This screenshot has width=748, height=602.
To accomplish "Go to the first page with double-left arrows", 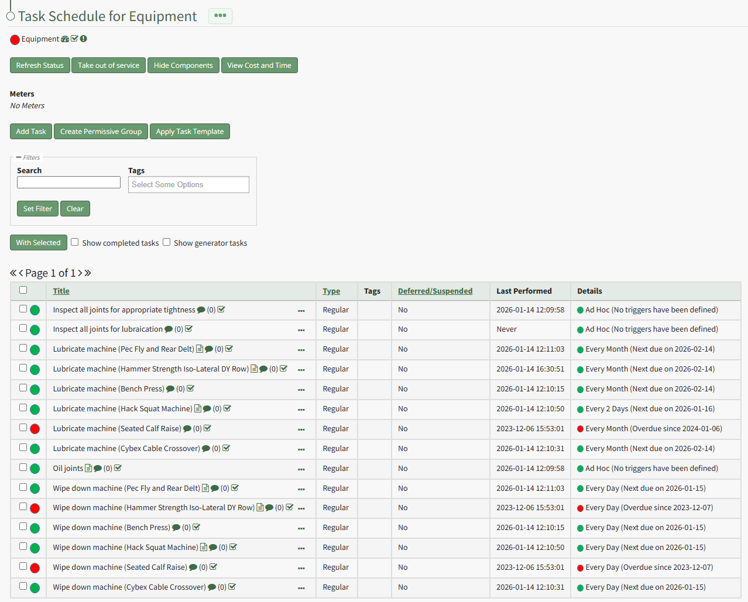I will point(13,273).
